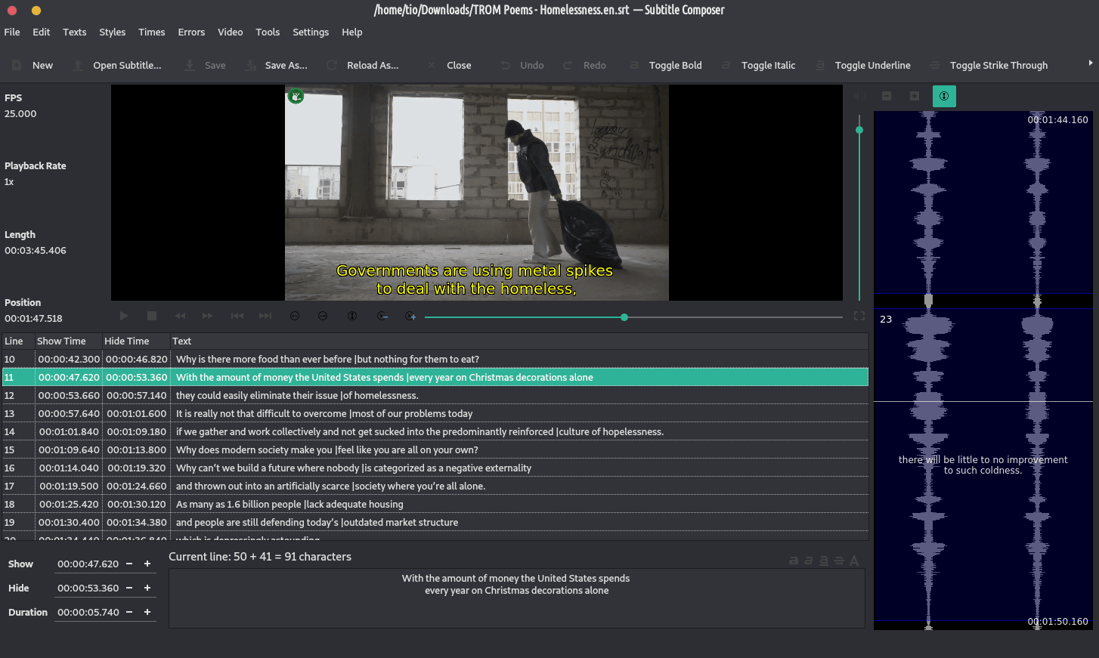Click the Save As... button
This screenshot has width=1099, height=658.
(277, 66)
